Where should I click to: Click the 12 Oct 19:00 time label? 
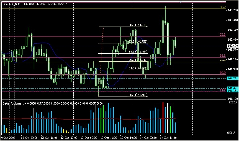pyautogui.click(x=69, y=138)
